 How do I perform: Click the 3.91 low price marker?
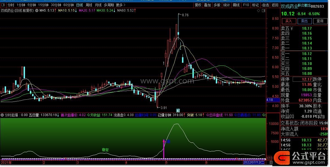pyautogui.click(x=164, y=108)
